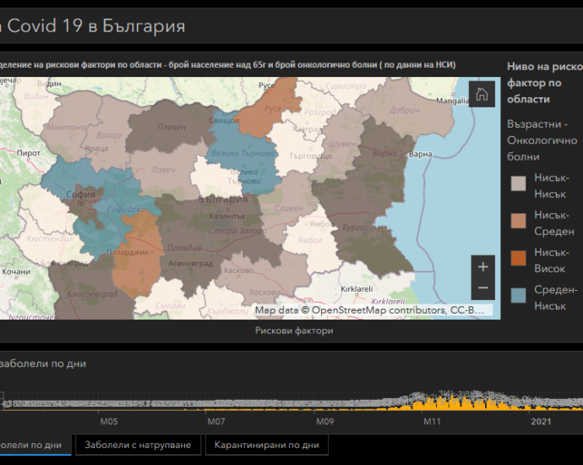Click the yellow peak in daily cases chart
583x465 pixels.
452,402
